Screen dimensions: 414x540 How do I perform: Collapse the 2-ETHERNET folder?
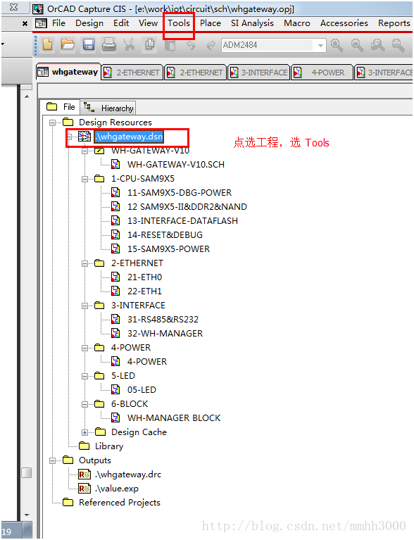click(x=84, y=263)
